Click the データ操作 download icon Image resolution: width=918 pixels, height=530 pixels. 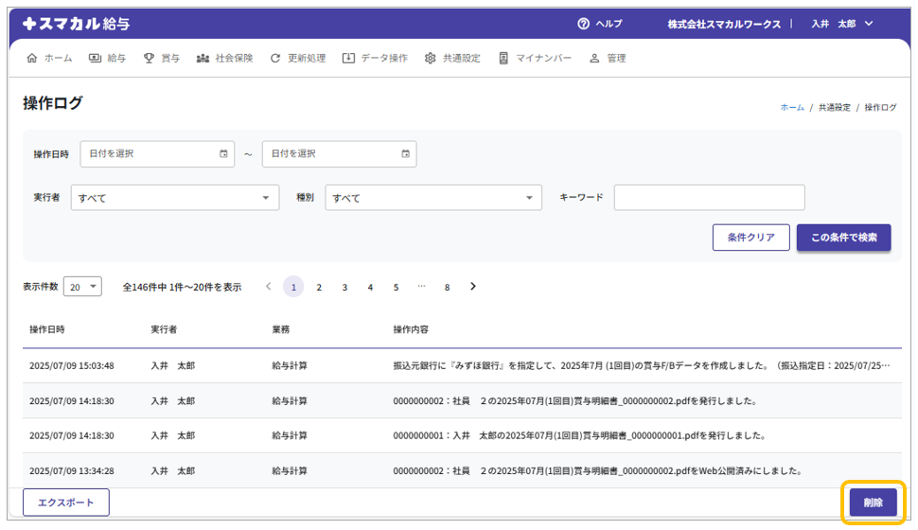(348, 59)
